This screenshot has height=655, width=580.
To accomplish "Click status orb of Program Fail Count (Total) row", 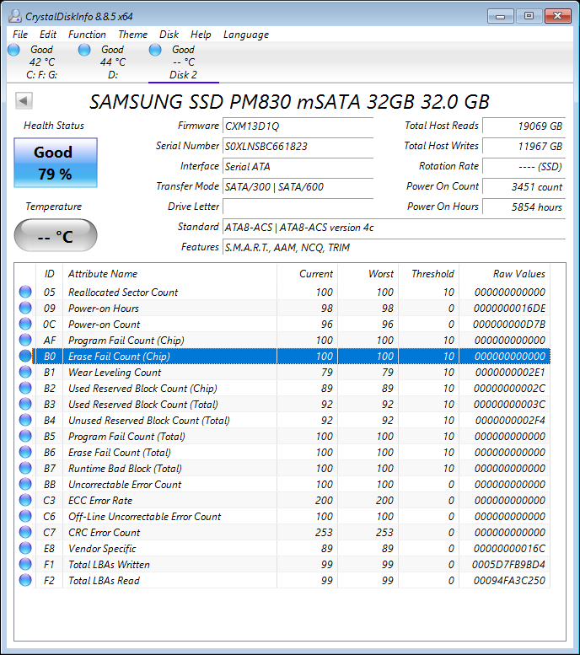I will coord(25,436).
